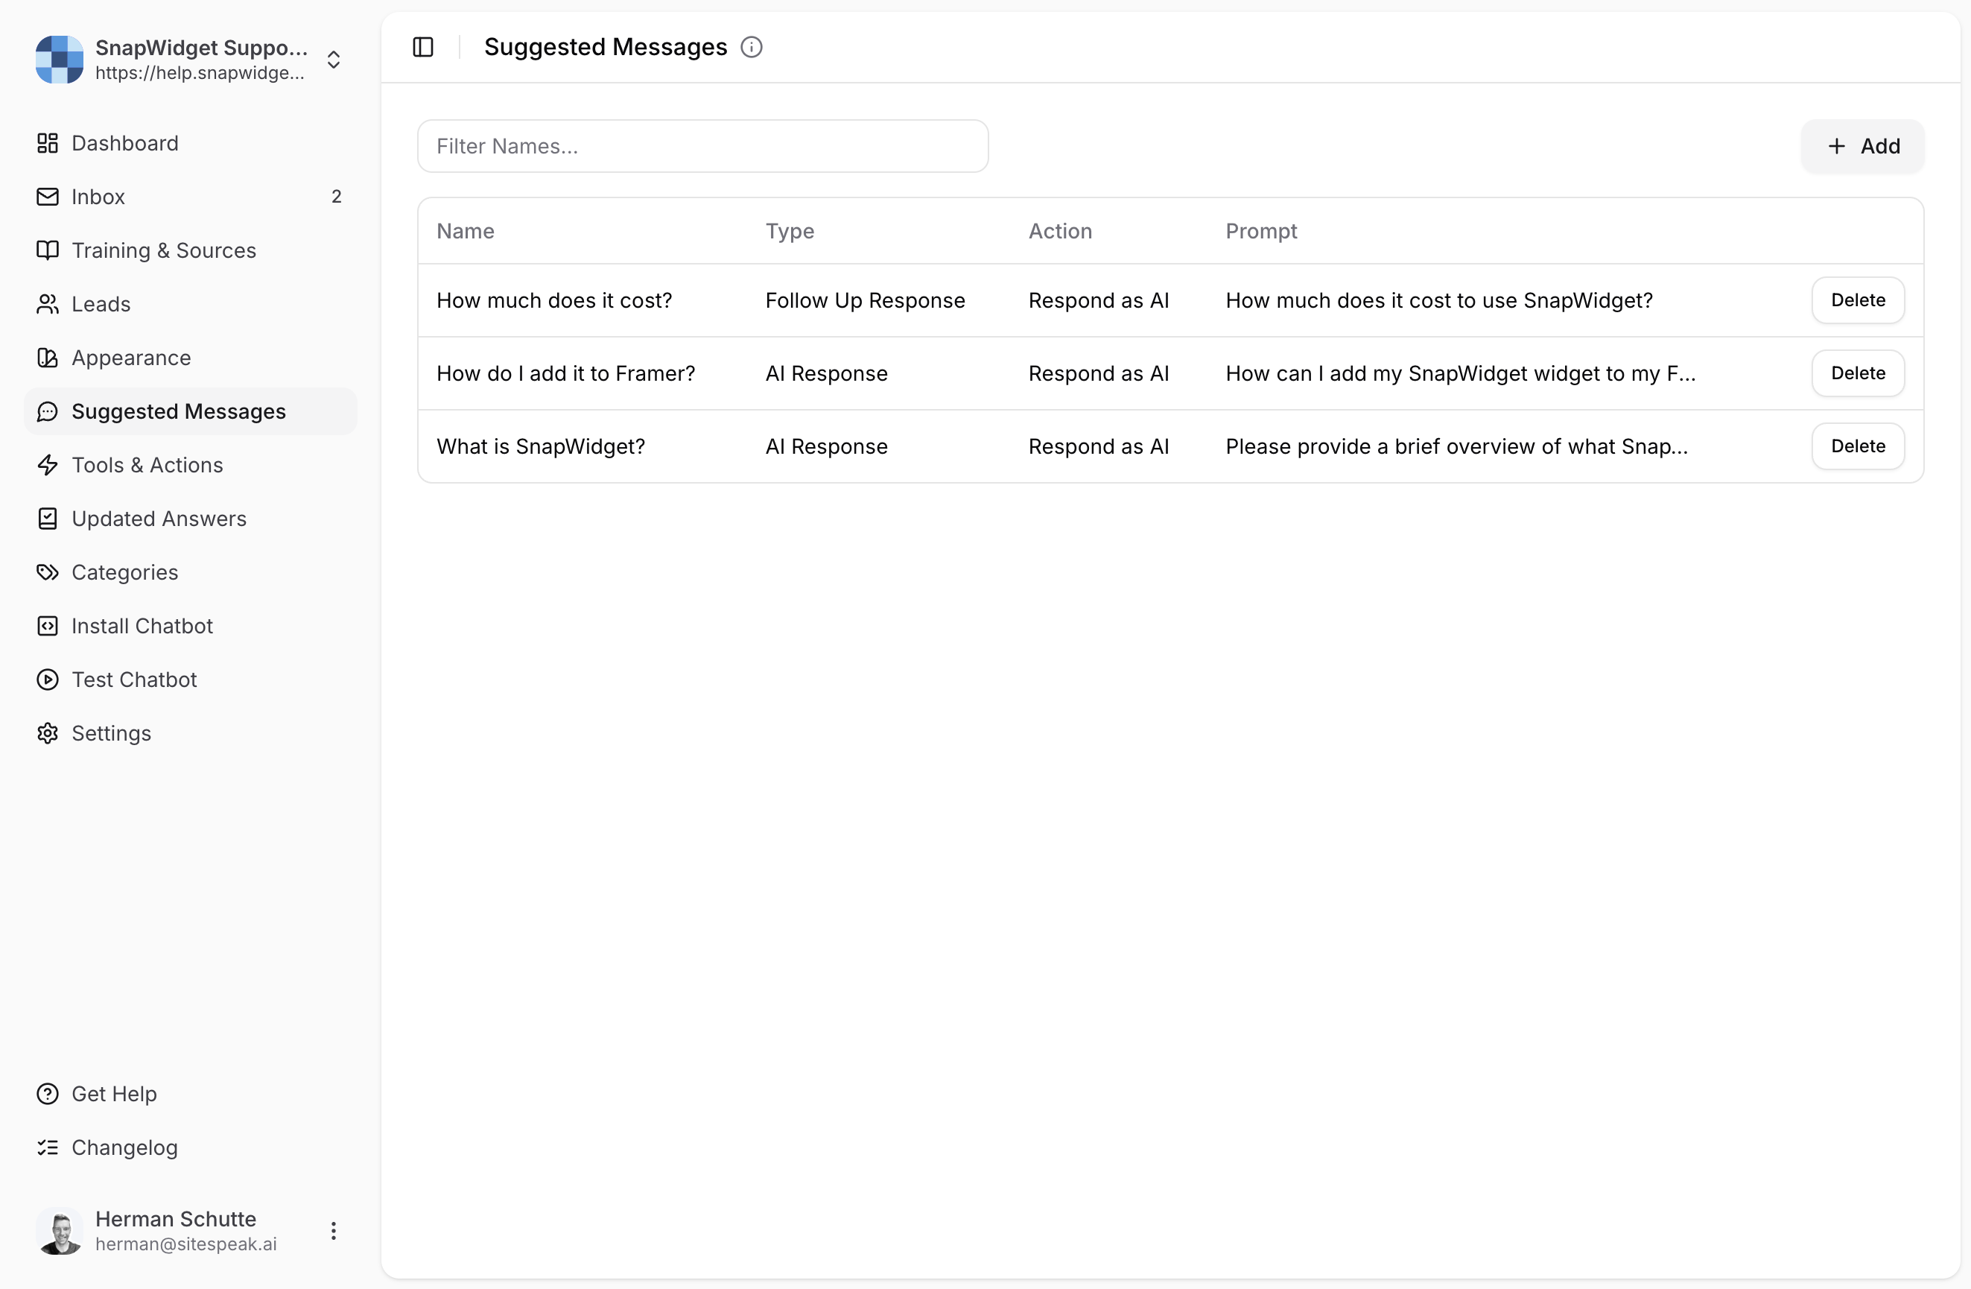Delete the 'What is SnapWidget?' message
The width and height of the screenshot is (1971, 1289).
point(1858,446)
